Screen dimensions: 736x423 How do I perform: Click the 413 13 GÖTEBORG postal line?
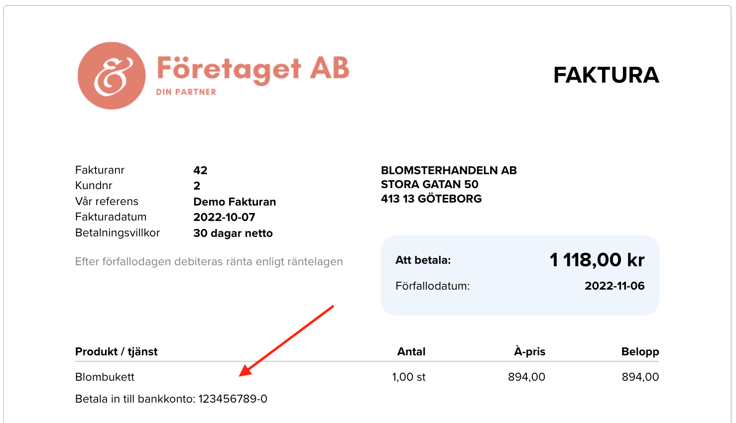pyautogui.click(x=431, y=199)
